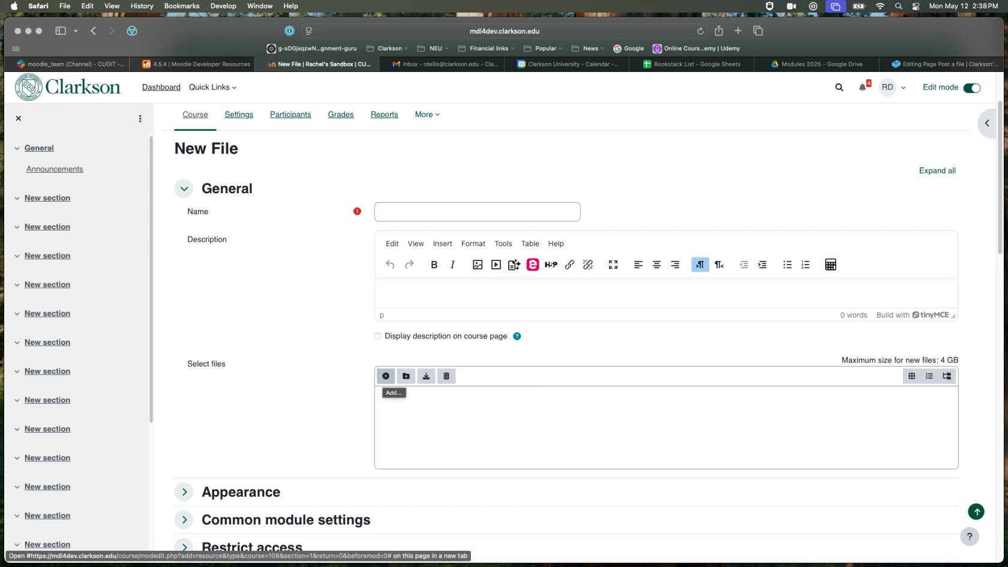The image size is (1008, 567).
Task: Click the Bold formatting icon
Action: 434,265
